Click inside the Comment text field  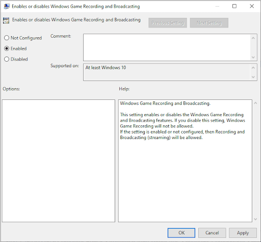click(167, 47)
